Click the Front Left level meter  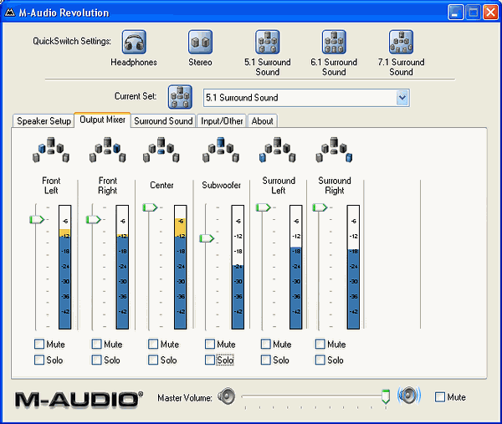[65, 267]
